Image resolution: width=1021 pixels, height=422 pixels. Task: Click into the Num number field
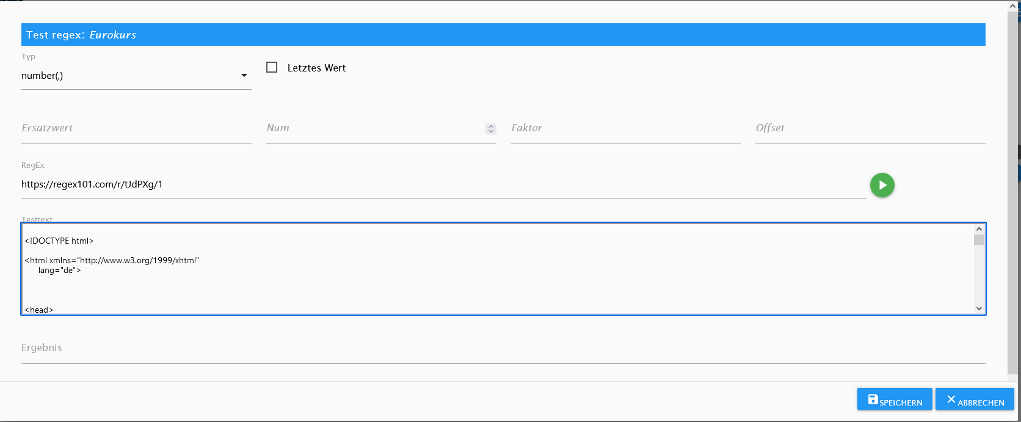pos(374,128)
